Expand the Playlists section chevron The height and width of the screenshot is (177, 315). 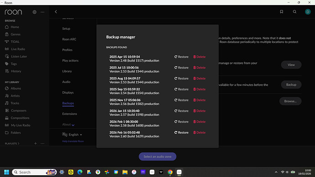point(18,144)
